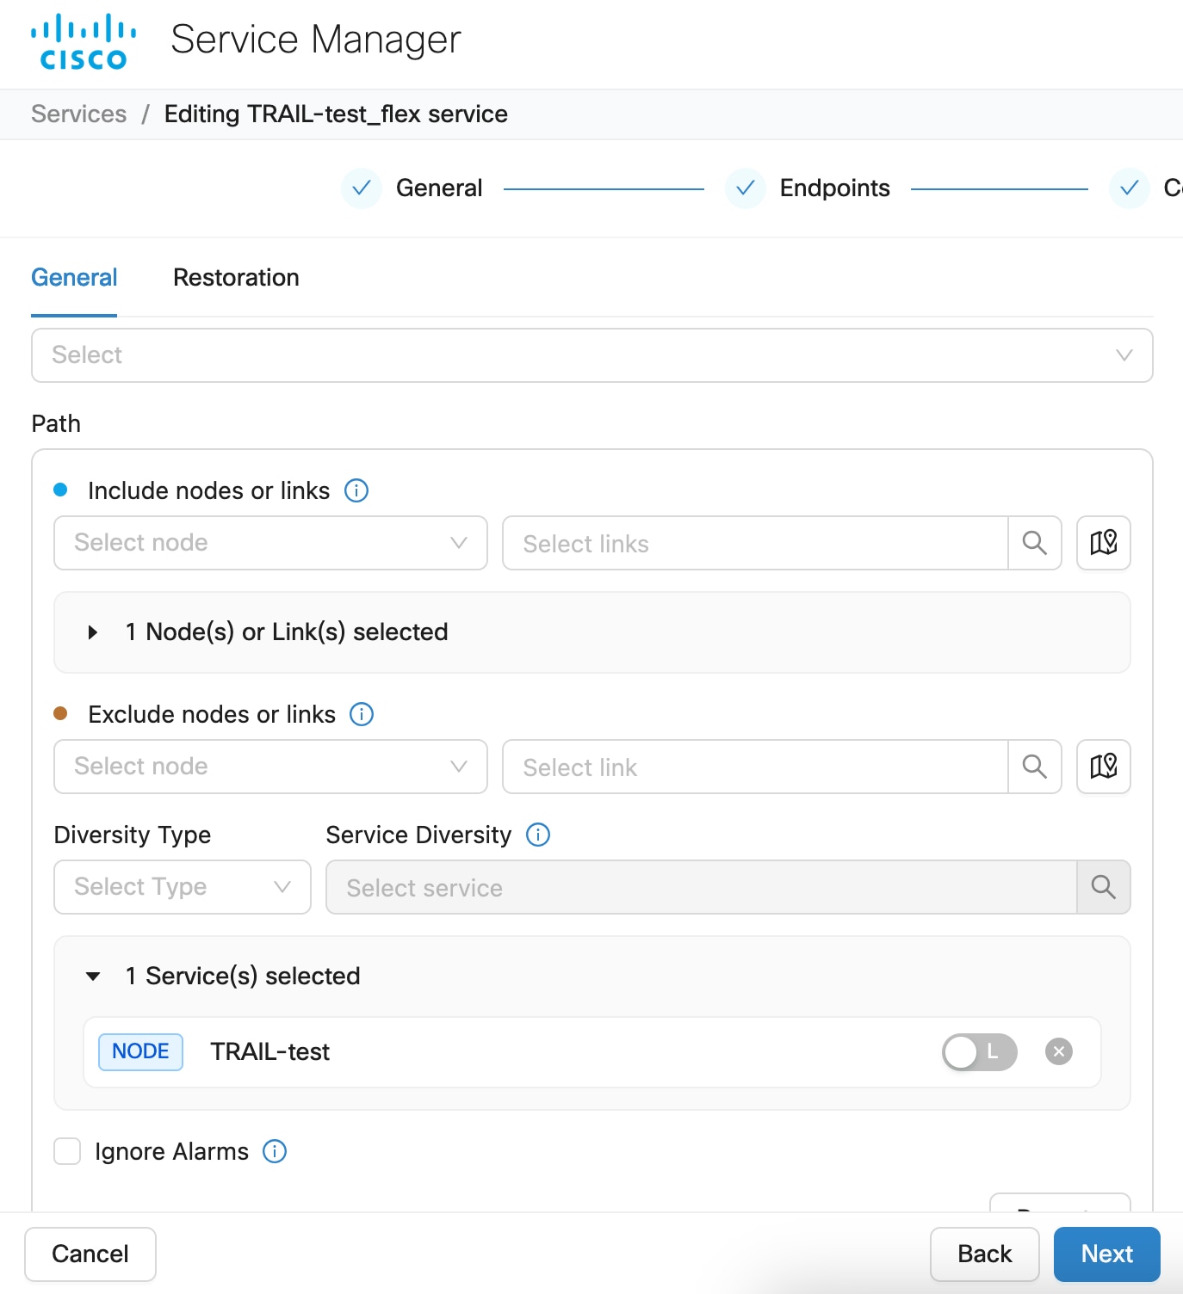Image resolution: width=1183 pixels, height=1294 pixels.
Task: Open include Select node dropdown
Action: (270, 543)
